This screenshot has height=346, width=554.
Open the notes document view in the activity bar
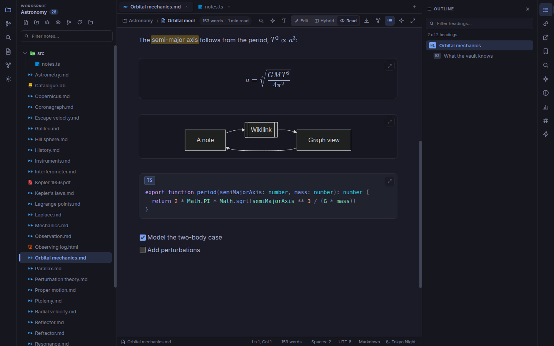pos(8,52)
